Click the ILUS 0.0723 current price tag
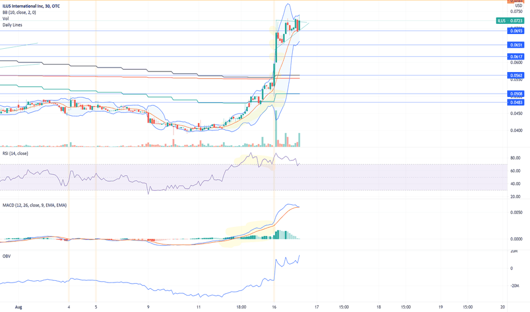 (x=510, y=20)
